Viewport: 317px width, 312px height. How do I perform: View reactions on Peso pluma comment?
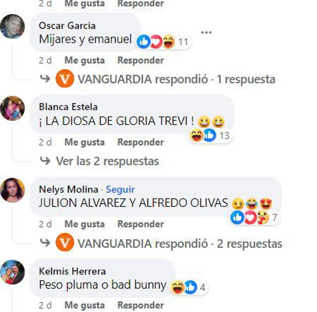(189, 287)
